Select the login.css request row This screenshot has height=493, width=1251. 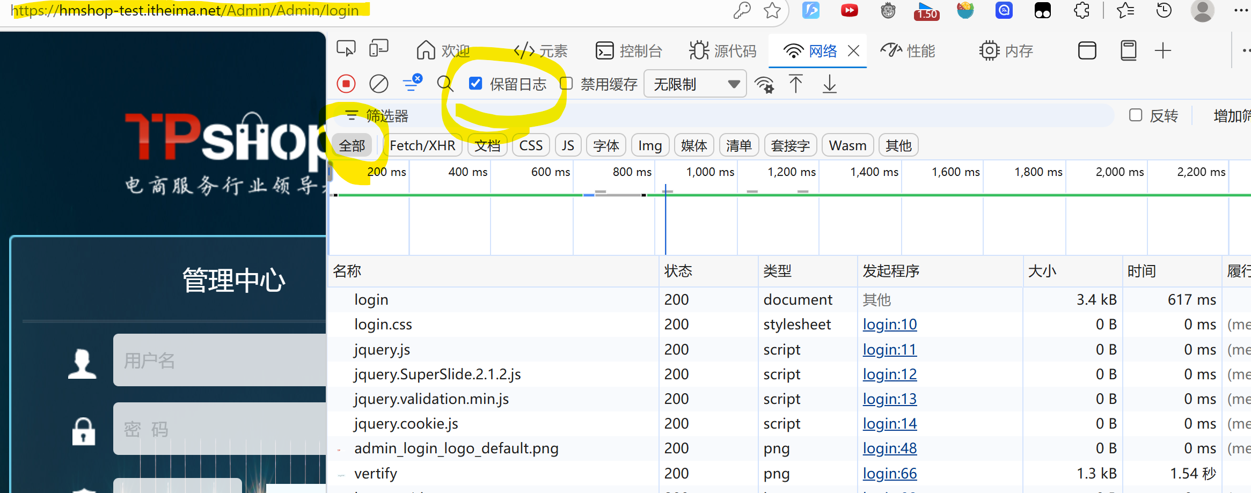789,324
